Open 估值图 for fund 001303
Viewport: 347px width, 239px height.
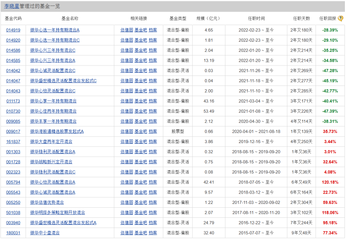[127, 152]
